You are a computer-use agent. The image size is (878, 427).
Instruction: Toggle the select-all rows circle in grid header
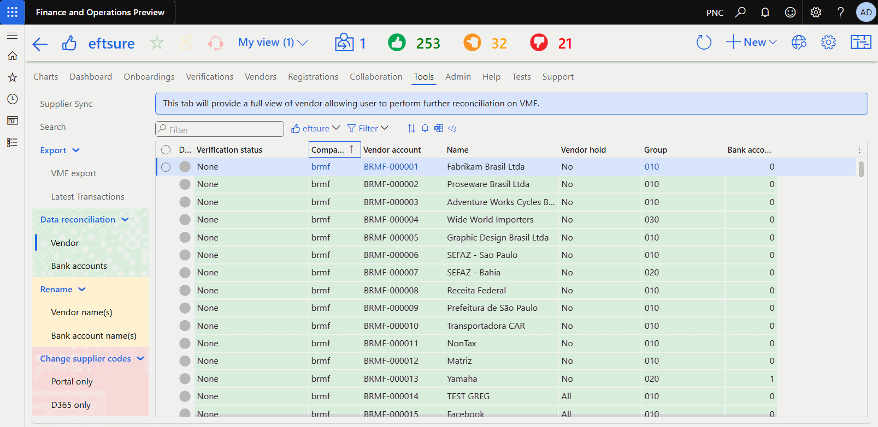tap(166, 149)
